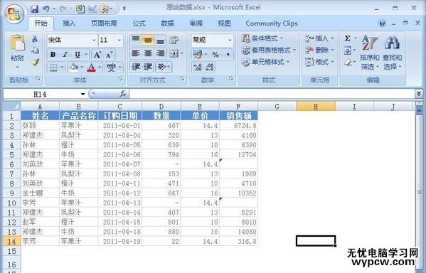Screen dimensions: 426x273
Task: Apply red font color A
Action: (x=92, y=67)
